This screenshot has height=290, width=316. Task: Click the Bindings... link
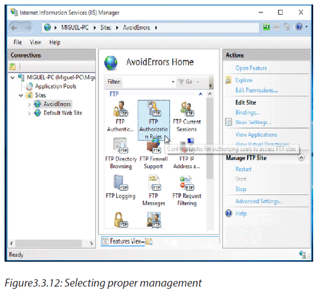(x=247, y=113)
